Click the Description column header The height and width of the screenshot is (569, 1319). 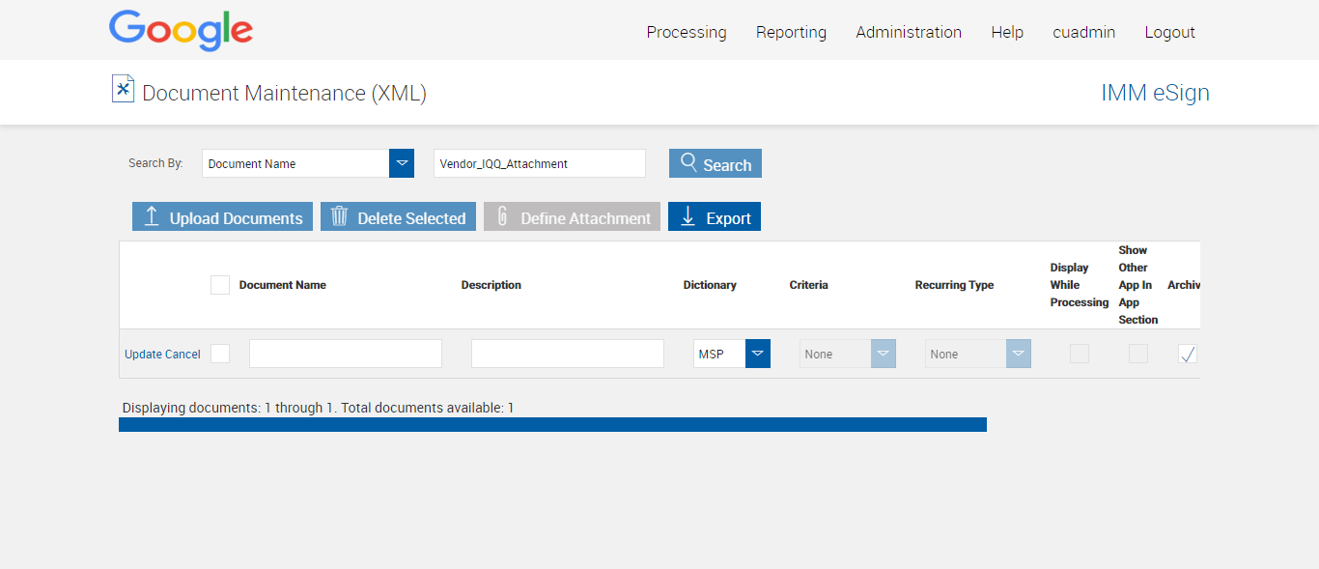[491, 285]
